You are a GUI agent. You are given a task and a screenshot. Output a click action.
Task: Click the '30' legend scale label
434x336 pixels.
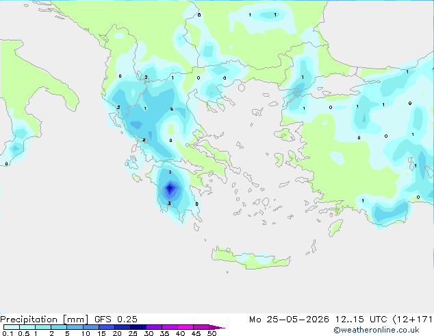[x=149, y=333]
